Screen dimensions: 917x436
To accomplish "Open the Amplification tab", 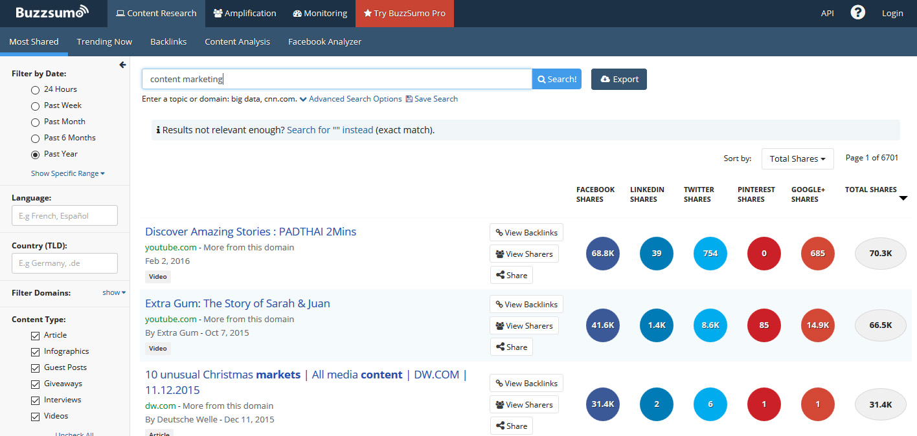I will click(244, 13).
